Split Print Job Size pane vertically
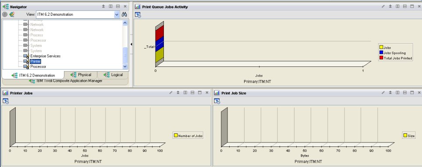The width and height of the screenshot is (422, 167). (x=397, y=93)
